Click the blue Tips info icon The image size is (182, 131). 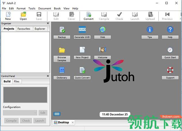pos(150,30)
